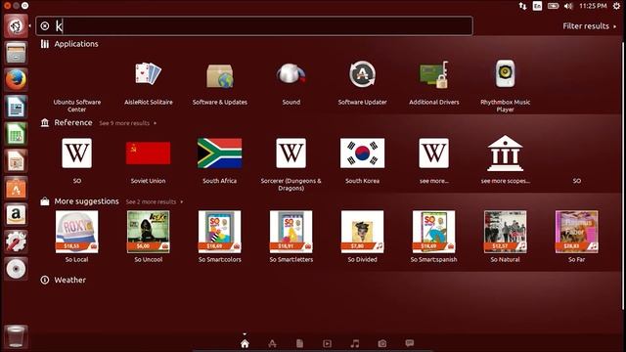Expand 'See 9 more results' in Reference
This screenshot has height=352, width=626.
[128, 123]
